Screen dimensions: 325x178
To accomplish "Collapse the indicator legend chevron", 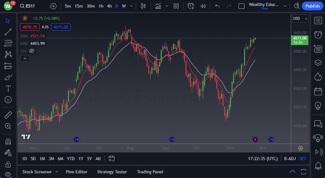I will 24,58.
